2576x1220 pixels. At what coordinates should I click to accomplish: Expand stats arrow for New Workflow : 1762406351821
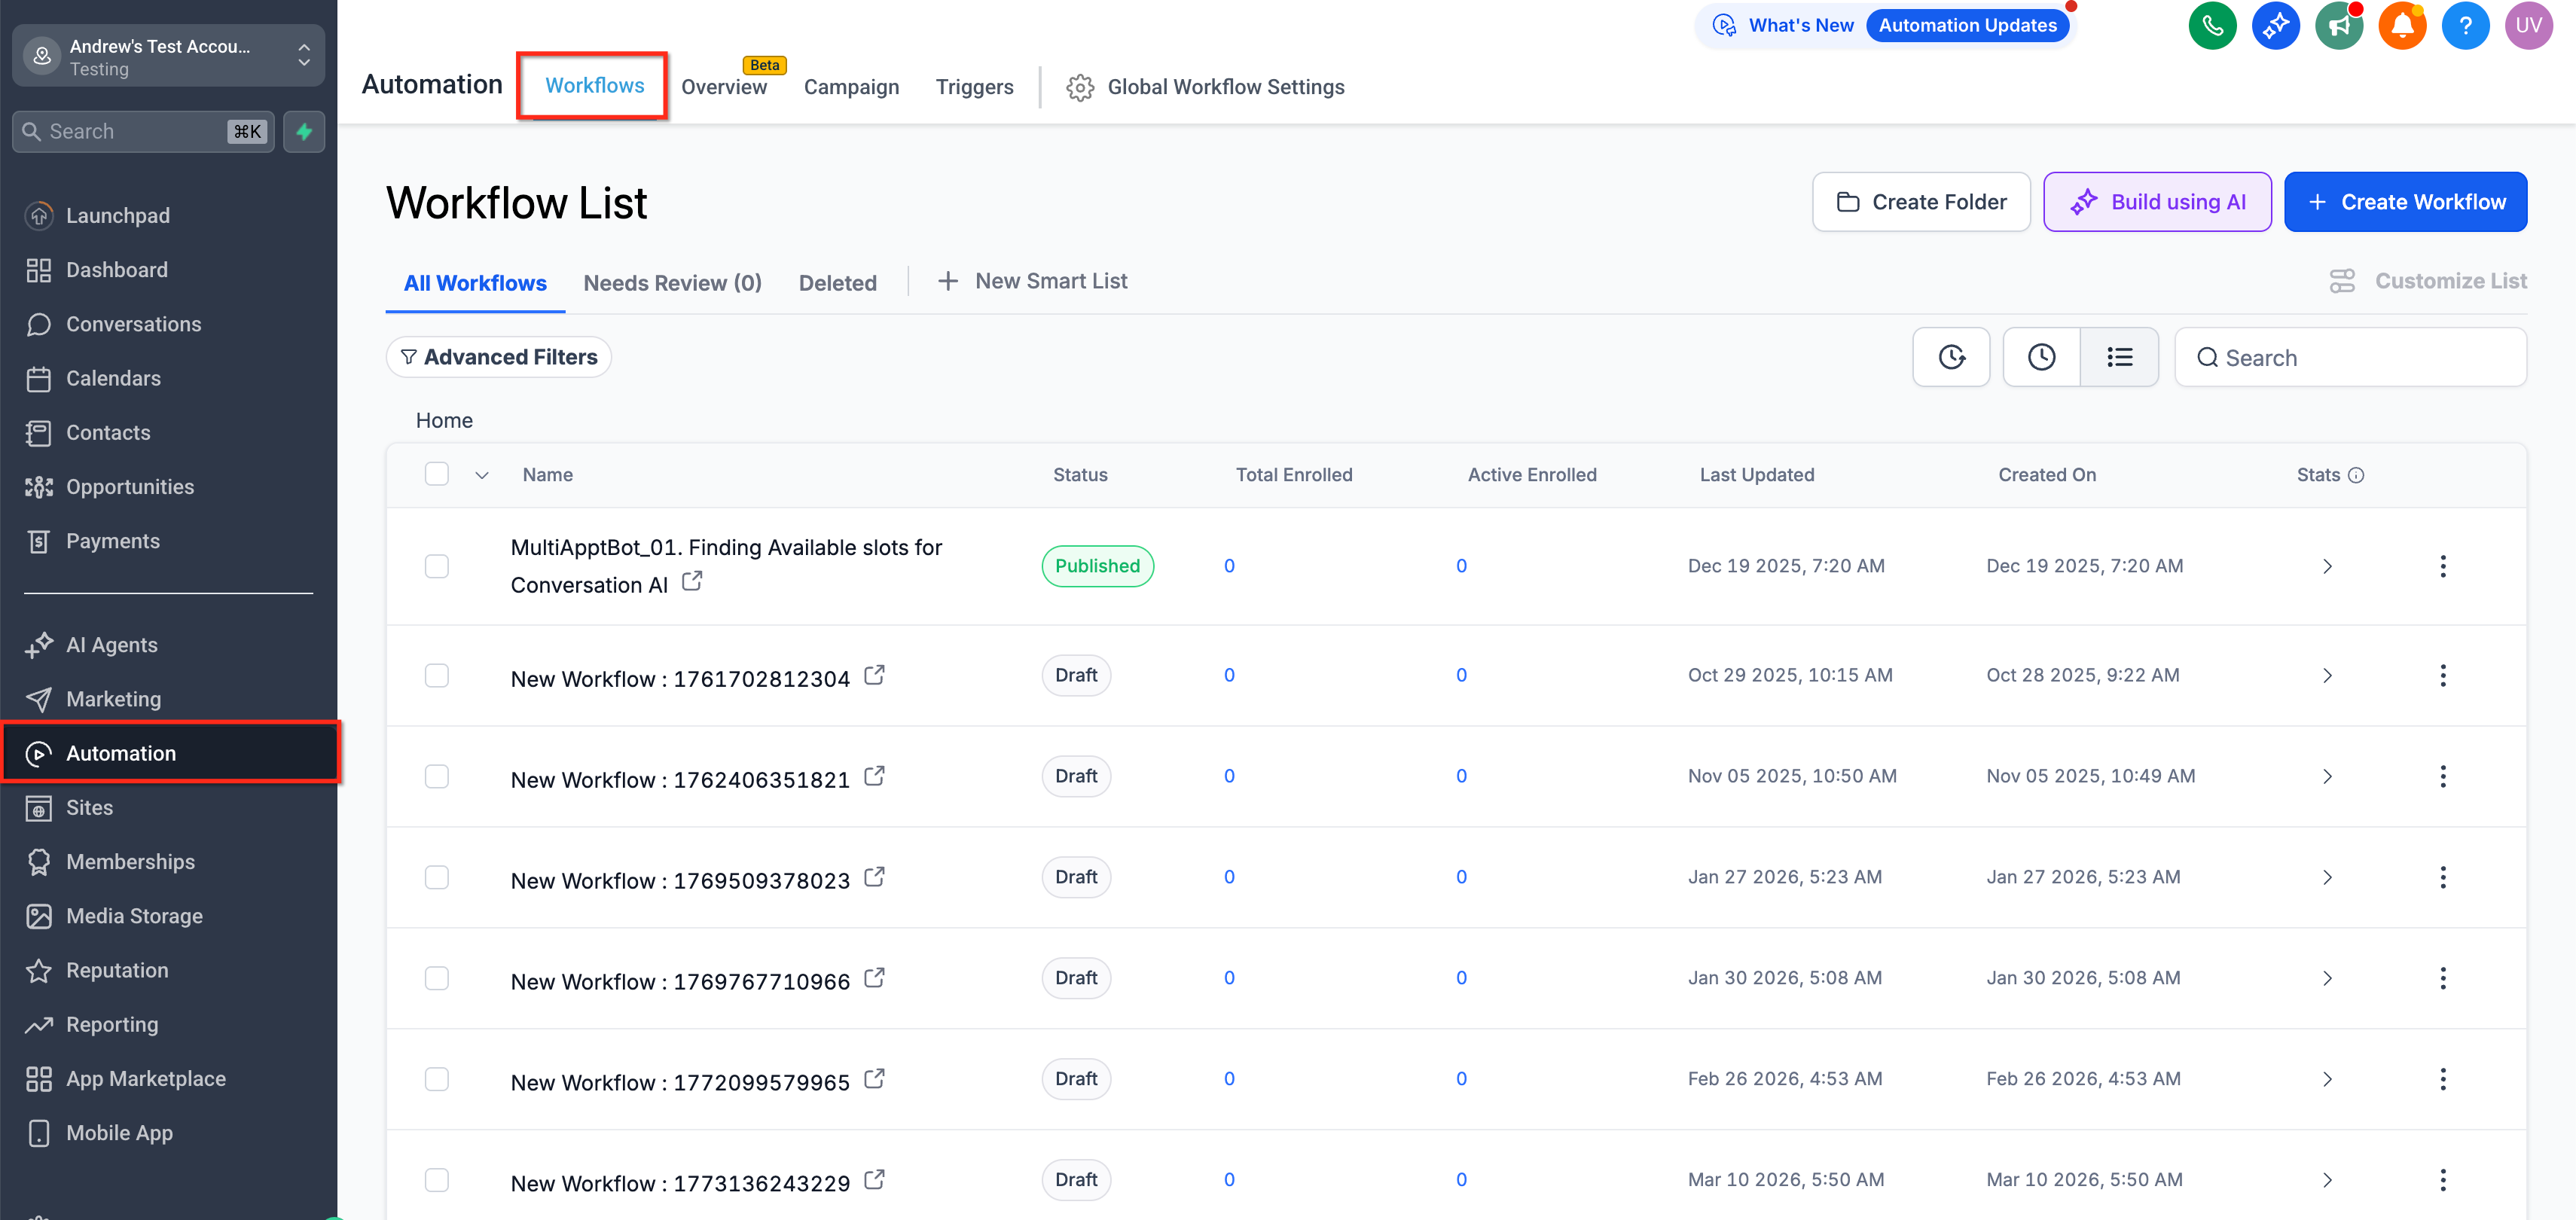(2327, 777)
